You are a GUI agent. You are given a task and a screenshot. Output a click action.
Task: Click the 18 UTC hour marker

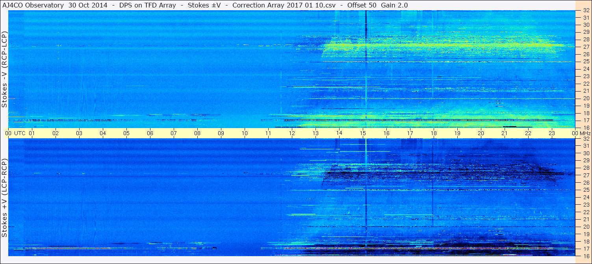click(434, 133)
